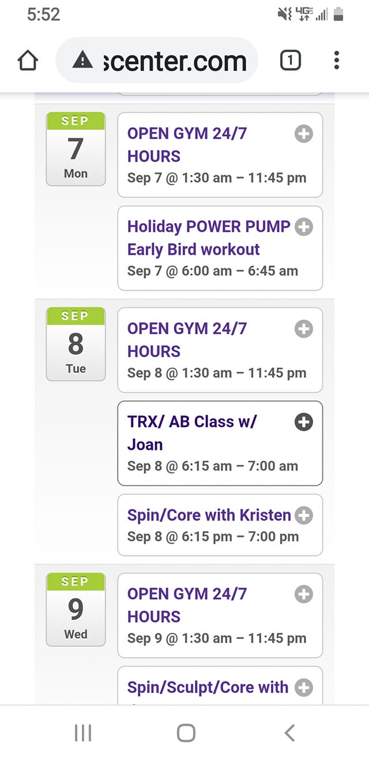Expand Sep 9 OPEN GYM 24/7 HOURS event
Image resolution: width=369 pixels, height=760 pixels.
[x=304, y=595]
